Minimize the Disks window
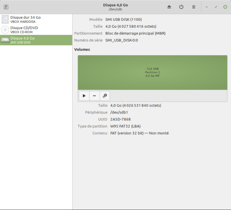This screenshot has height=210, width=231. pos(207,7)
